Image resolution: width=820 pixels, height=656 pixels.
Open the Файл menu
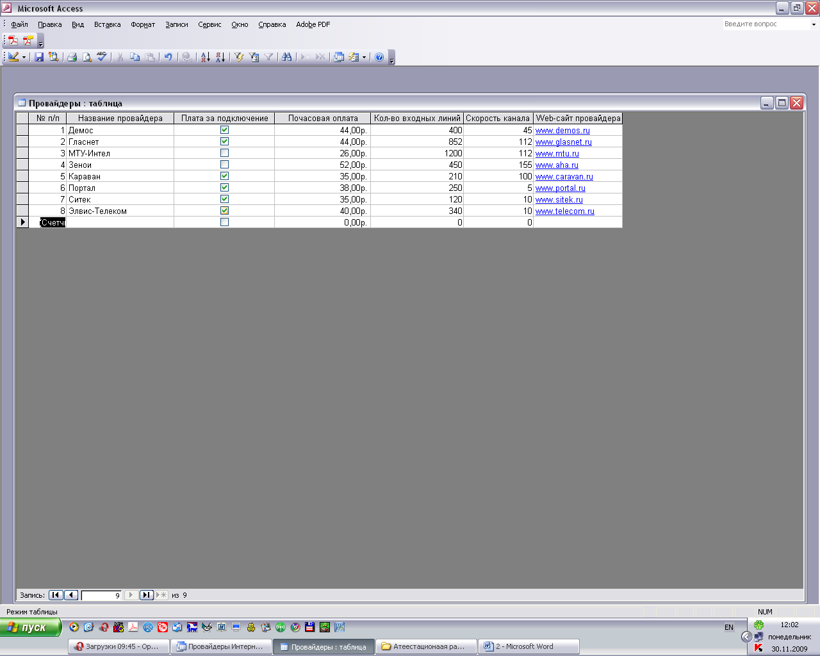tap(19, 24)
